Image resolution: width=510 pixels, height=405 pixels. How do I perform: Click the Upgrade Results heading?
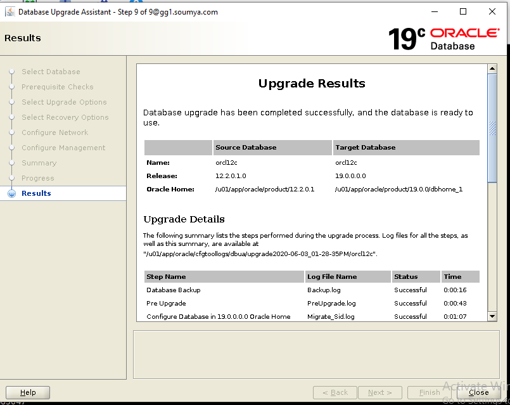click(312, 83)
